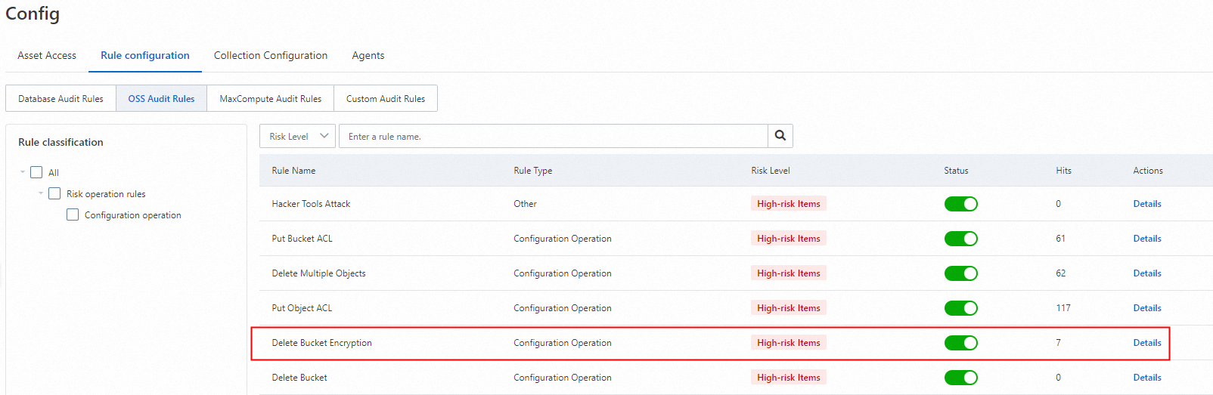Screen dimensions: 1213x395
Task: Click the Hacker Tools Attack rule name
Action: (311, 204)
